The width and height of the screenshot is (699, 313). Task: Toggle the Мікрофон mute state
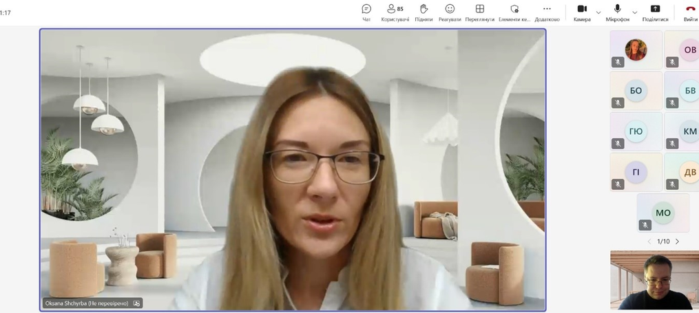pos(618,12)
